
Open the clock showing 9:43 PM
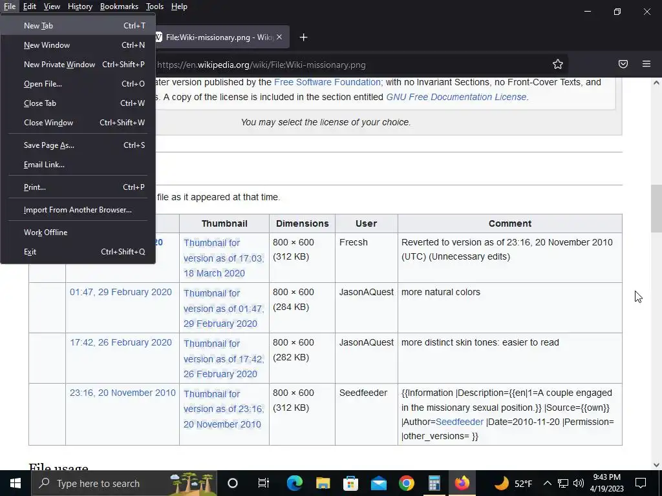pos(606,483)
